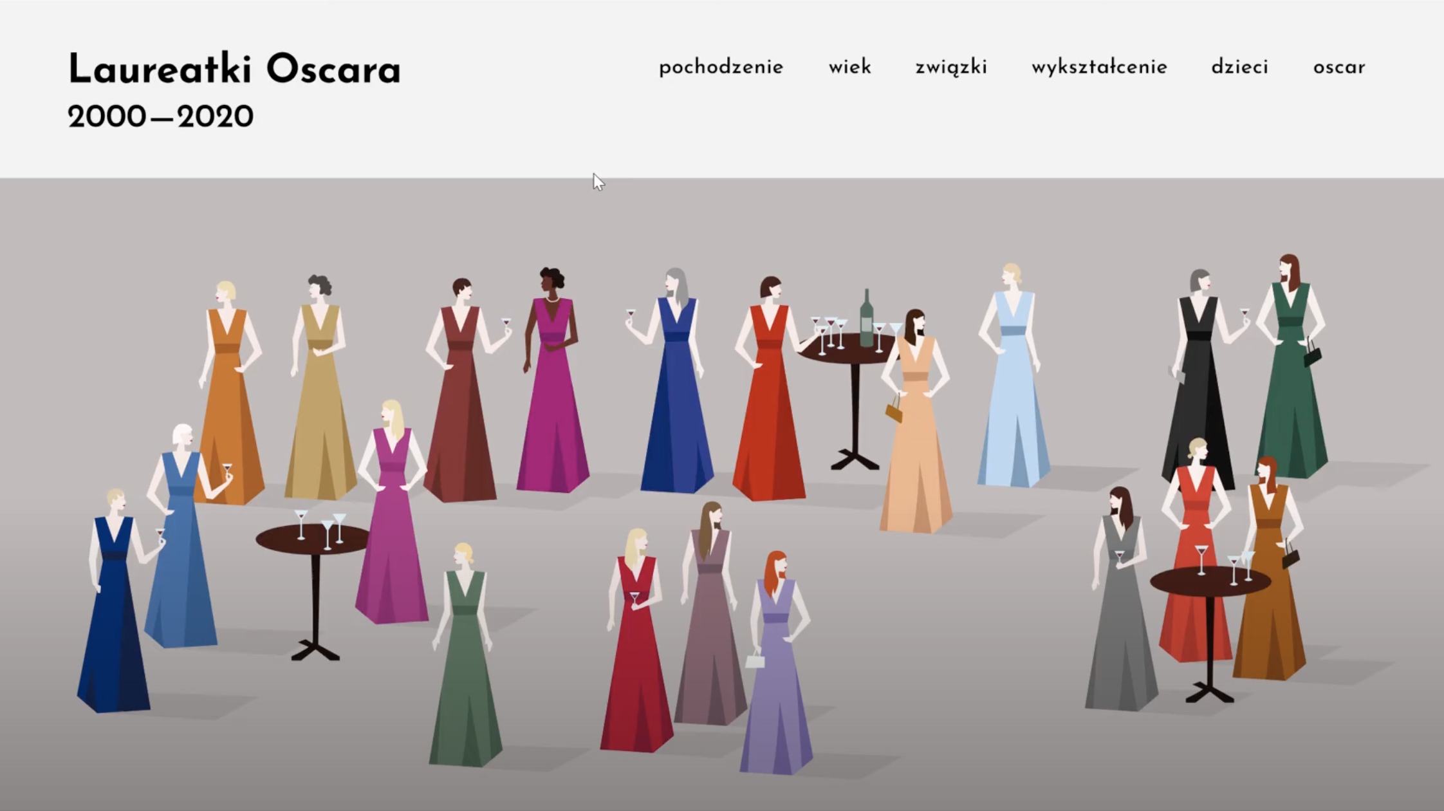Image resolution: width=1444 pixels, height=811 pixels.
Task: Select the woman in the orange dress
Action: point(229,393)
